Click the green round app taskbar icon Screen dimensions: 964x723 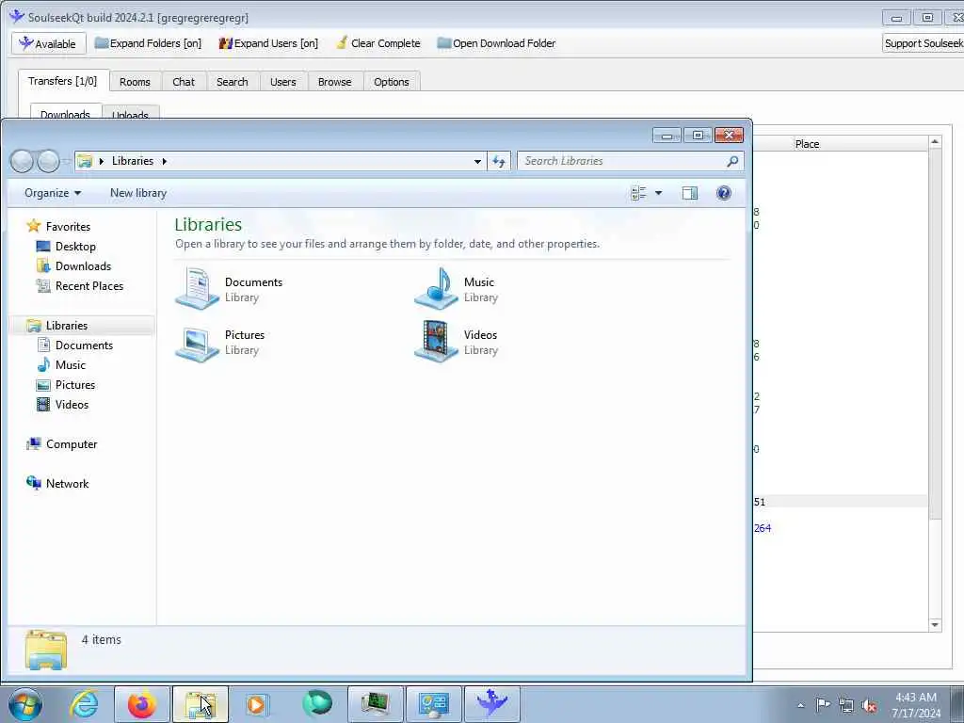316,704
